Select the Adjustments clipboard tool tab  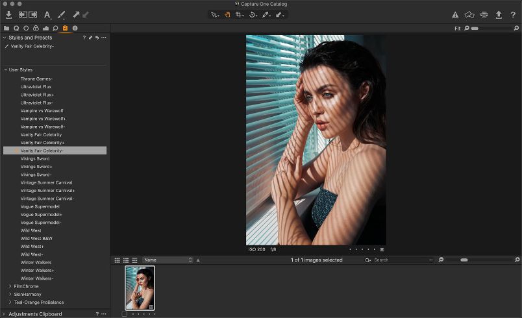tap(65, 29)
